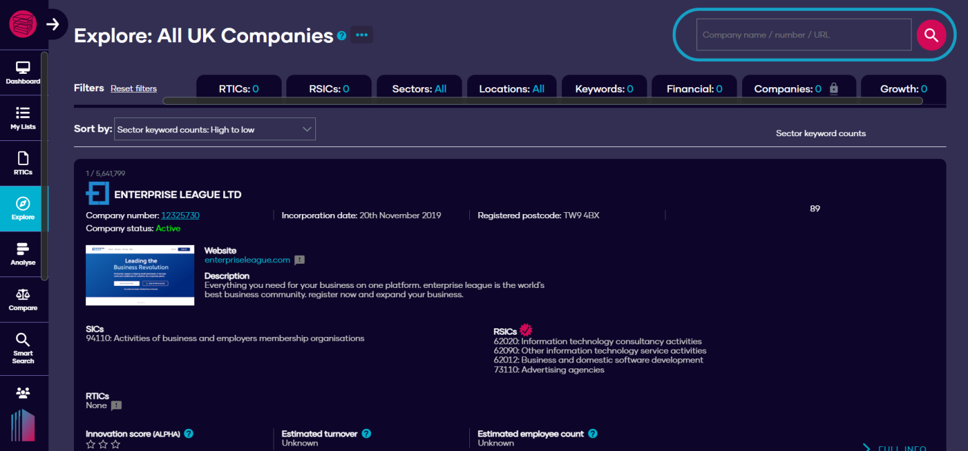Launch Smart Search from sidebar

[23, 348]
